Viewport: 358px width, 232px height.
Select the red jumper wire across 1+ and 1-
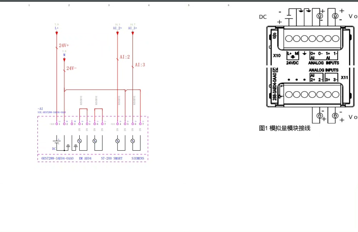[x=98, y=109]
